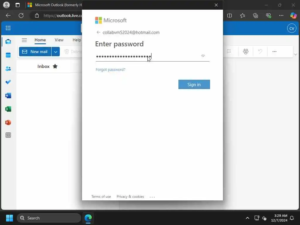
Task: Expand the ribbon with chevron
Action: [x=295, y=55]
